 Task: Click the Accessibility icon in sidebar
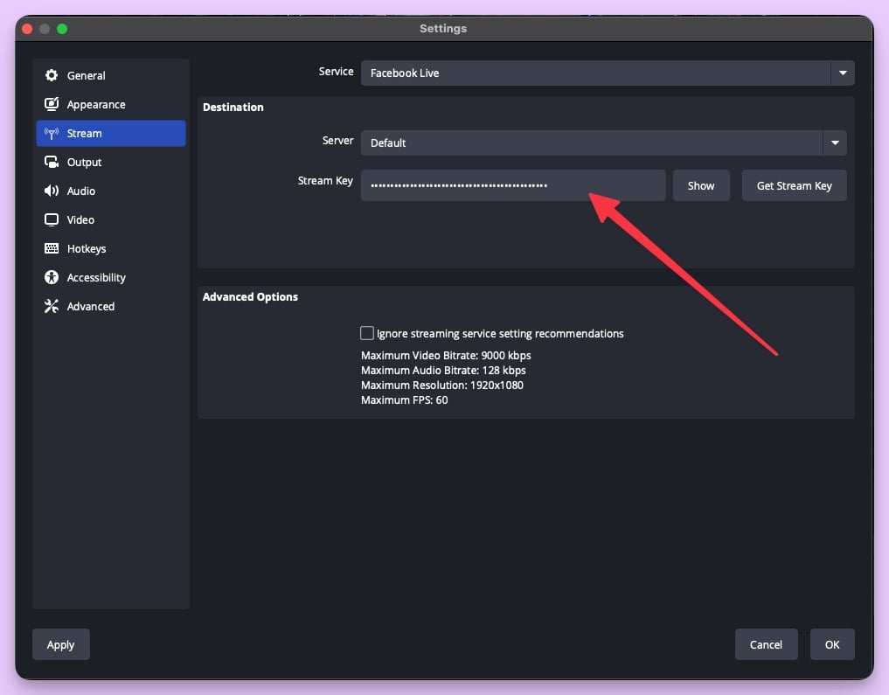tap(52, 278)
